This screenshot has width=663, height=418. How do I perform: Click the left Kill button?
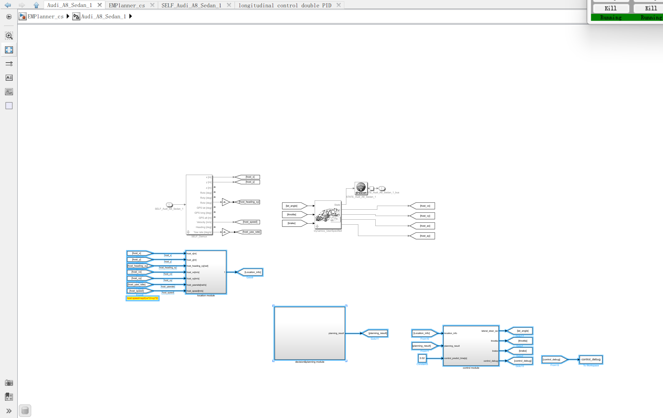610,8
